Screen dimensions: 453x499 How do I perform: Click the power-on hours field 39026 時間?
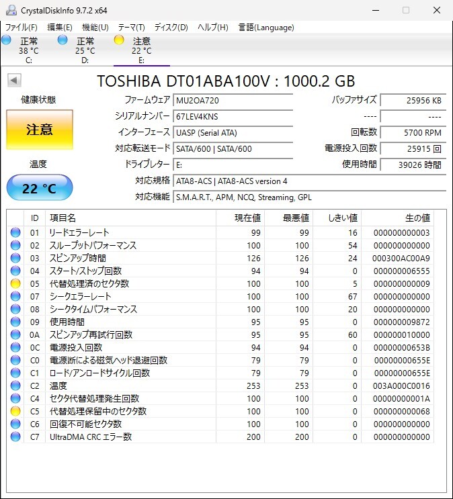point(413,165)
